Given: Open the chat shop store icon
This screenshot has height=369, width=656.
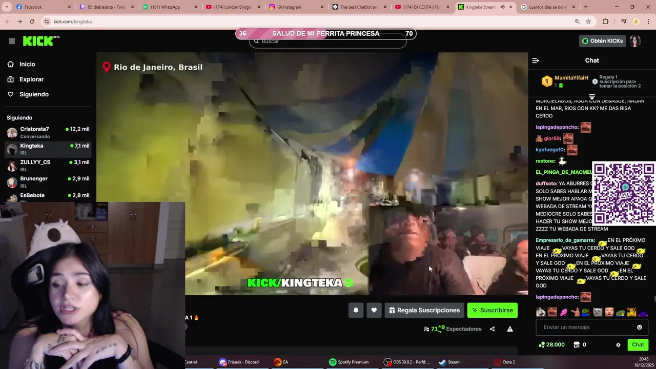Looking at the screenshot, I should [576, 345].
